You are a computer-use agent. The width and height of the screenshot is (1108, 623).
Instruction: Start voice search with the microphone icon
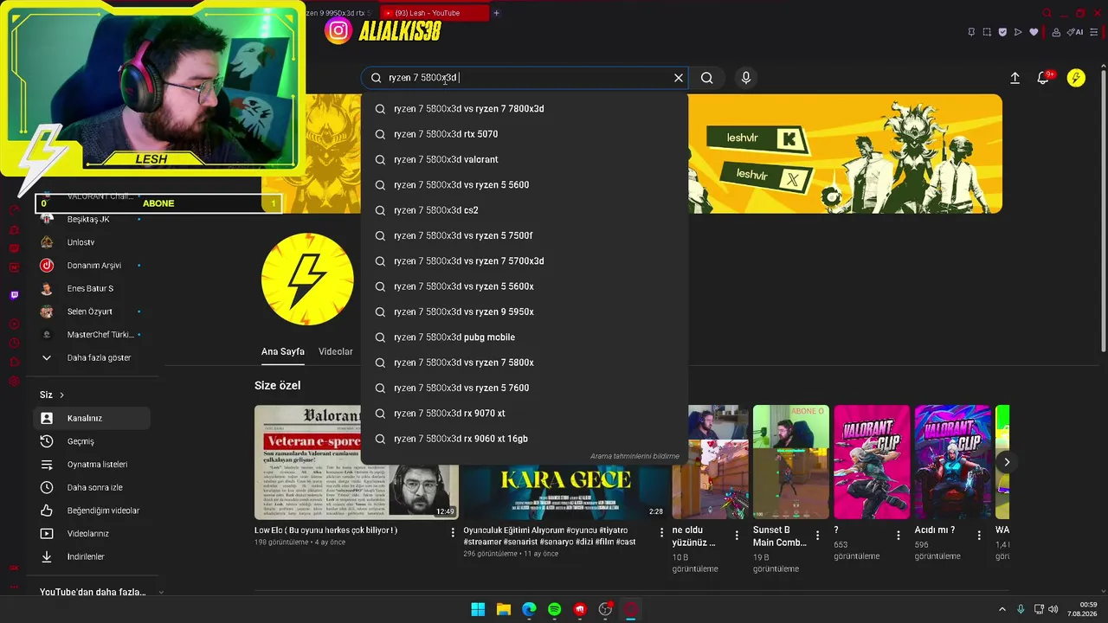pyautogui.click(x=746, y=78)
